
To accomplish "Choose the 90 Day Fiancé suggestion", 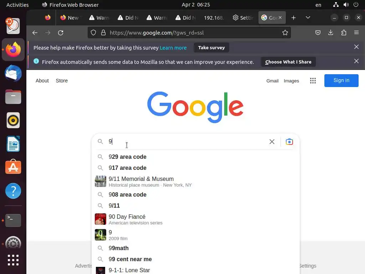I will 196,219.
